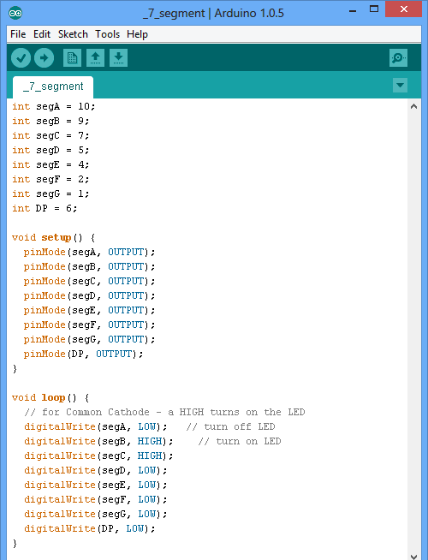Click the line 'int segB = 9;'
The image size is (428, 560).
(51, 121)
